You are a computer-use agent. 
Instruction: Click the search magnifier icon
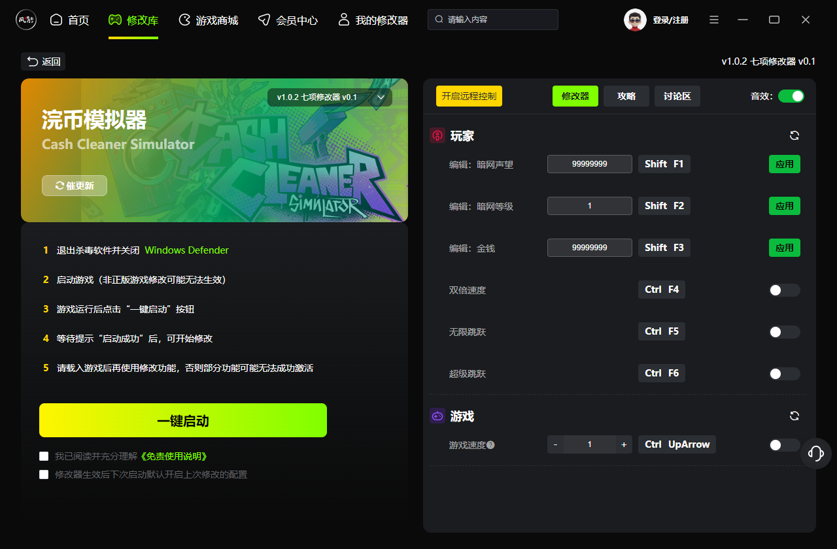coord(439,20)
